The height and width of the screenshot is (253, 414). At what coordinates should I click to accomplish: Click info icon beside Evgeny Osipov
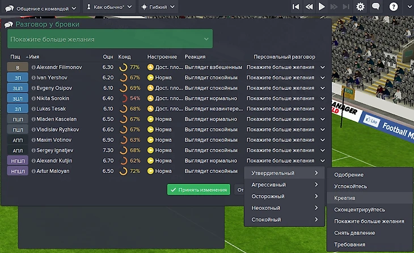[33, 88]
